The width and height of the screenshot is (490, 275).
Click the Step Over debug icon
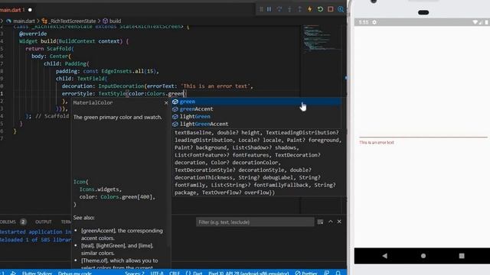[x=279, y=9]
